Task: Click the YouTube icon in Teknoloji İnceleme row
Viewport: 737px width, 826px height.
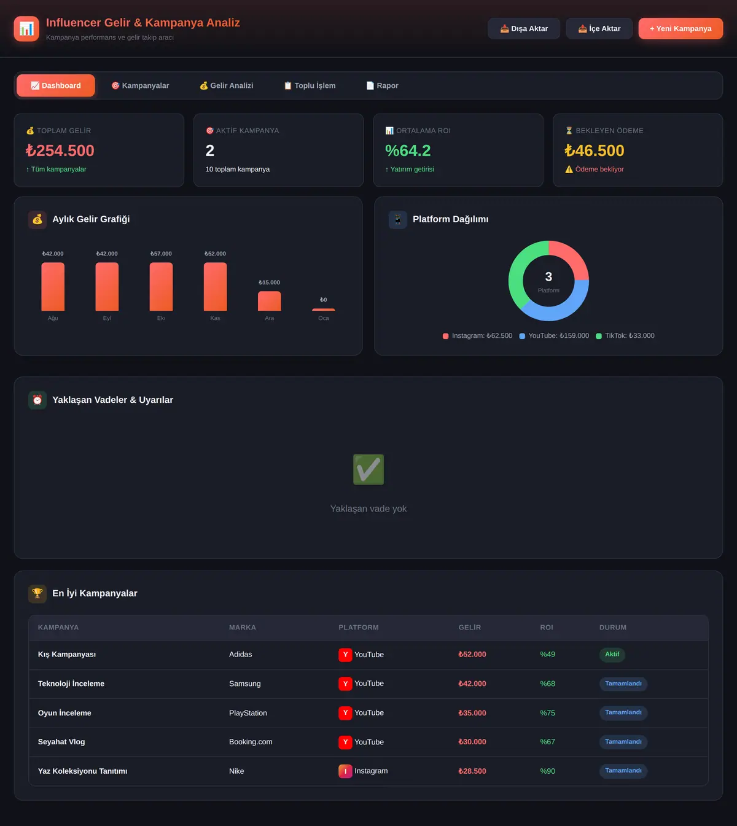Action: 345,684
